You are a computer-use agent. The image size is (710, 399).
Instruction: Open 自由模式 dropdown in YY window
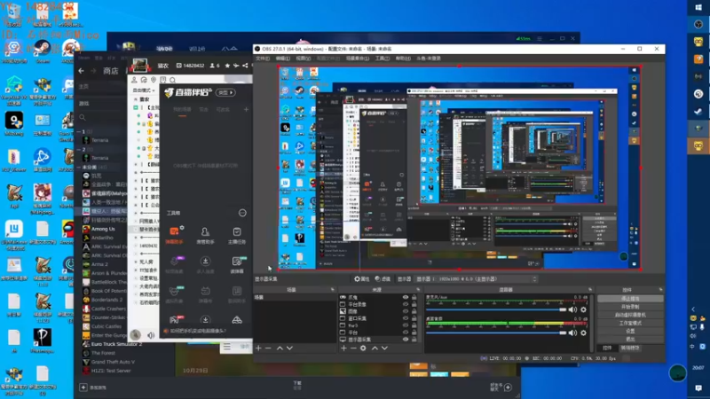click(144, 90)
